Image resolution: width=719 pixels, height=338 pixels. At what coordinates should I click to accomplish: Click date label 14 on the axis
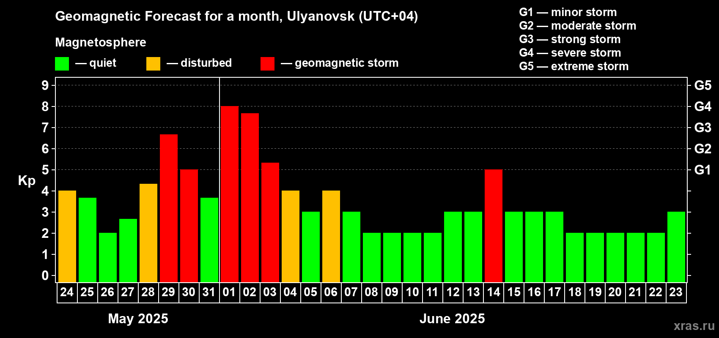[x=493, y=292]
